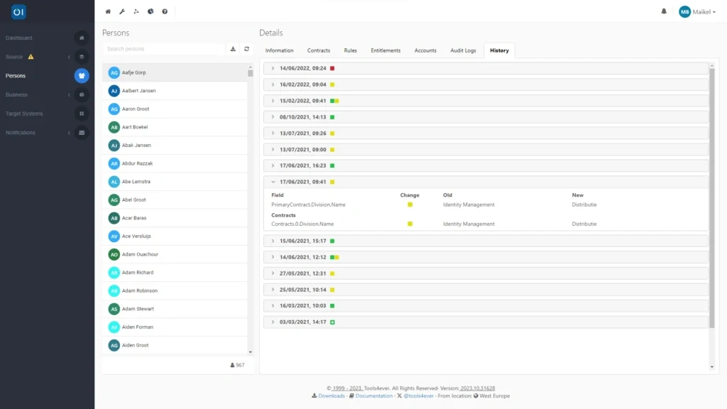727x409 pixels.
Task: Collapse the expanded 17/06/2021 09:41 history entry
Action: 272,182
